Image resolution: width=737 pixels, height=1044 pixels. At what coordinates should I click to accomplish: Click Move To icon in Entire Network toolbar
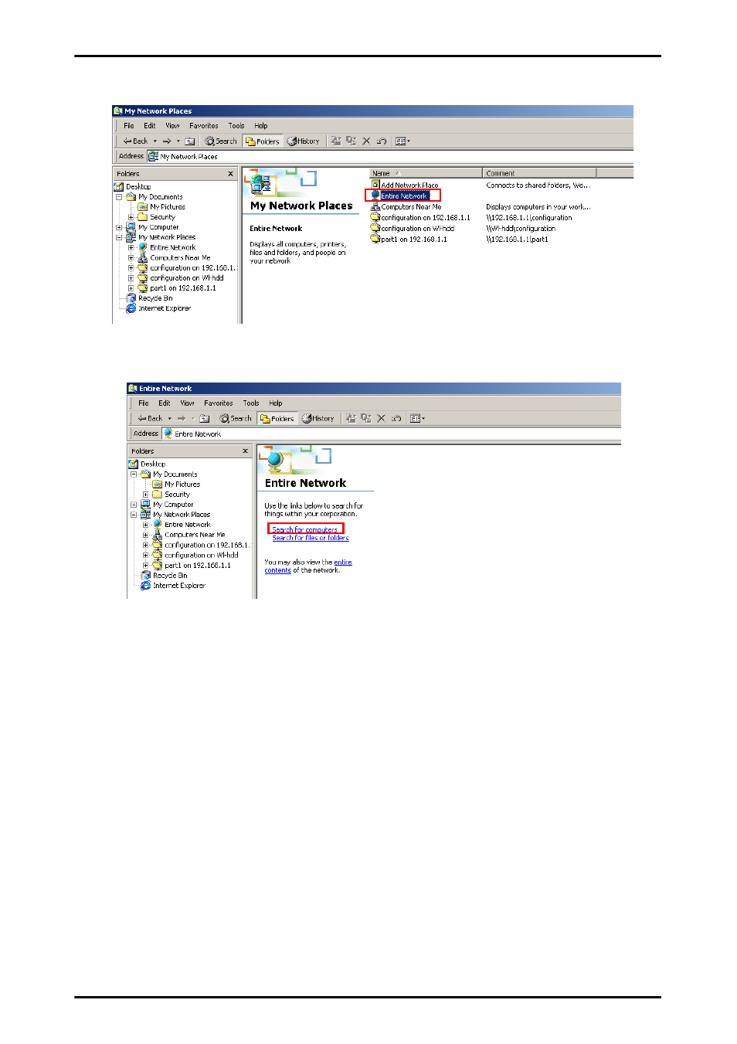tap(351, 419)
